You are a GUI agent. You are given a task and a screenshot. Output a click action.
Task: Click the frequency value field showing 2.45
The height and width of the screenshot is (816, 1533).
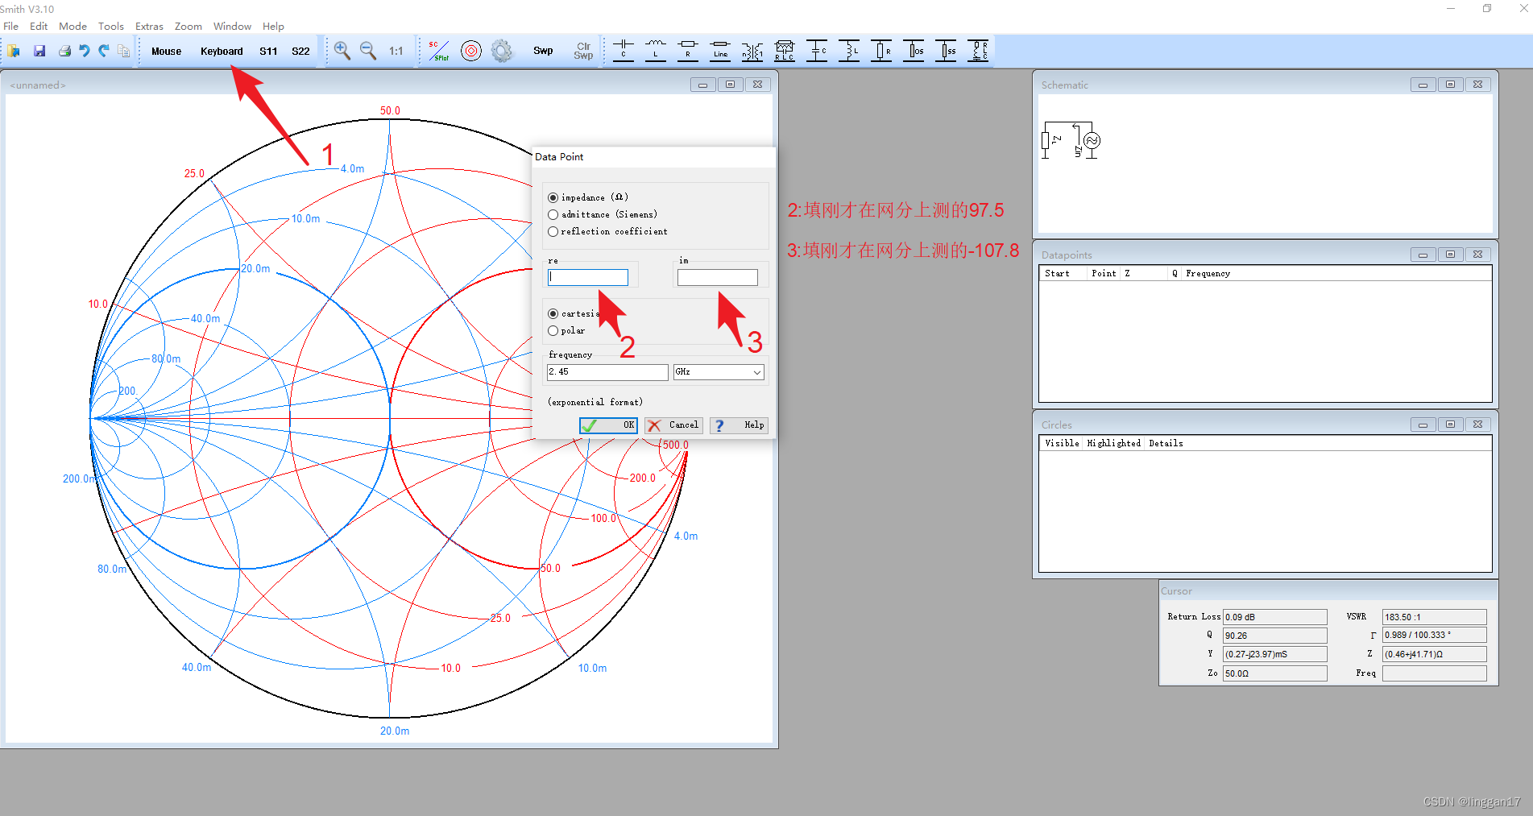pyautogui.click(x=607, y=372)
